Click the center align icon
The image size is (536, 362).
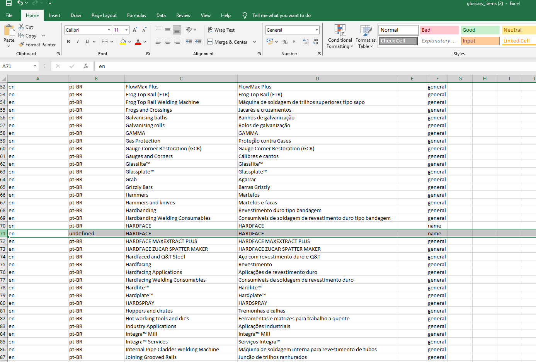point(167,42)
